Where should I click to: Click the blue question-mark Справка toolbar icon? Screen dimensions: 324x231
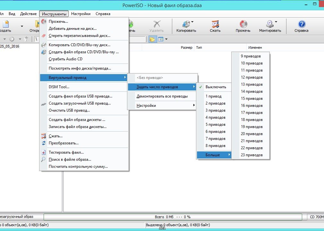click(302, 24)
